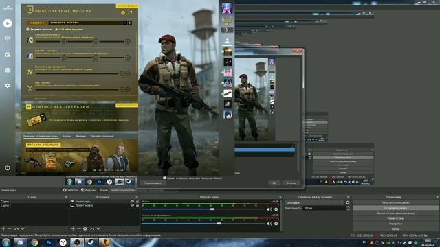This screenshot has height=247, width=440.
Task: Open OBS Settings button in Controls
Action: coord(396,224)
